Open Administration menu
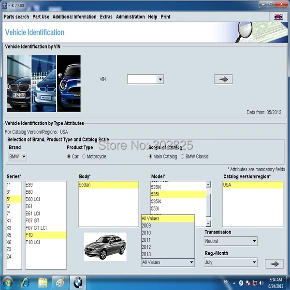 click(130, 17)
